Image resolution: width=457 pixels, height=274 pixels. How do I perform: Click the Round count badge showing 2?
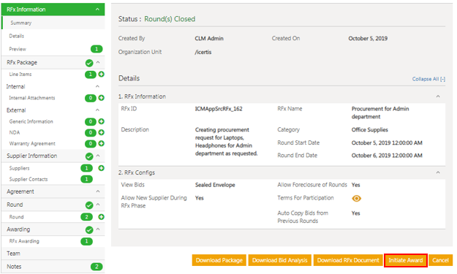(x=86, y=217)
